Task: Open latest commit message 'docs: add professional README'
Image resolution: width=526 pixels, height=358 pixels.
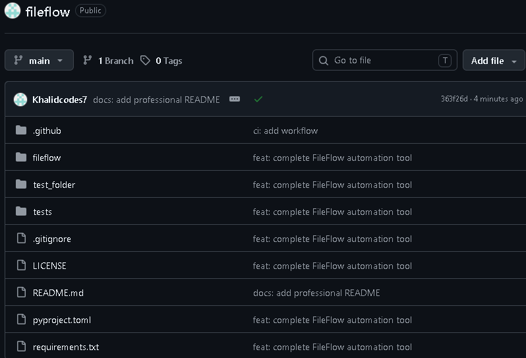Action: click(156, 100)
